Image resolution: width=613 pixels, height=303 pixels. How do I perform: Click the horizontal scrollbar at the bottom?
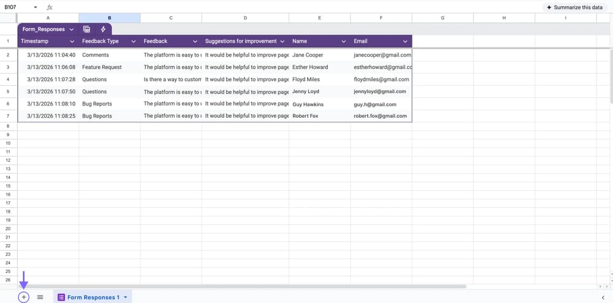pos(245,286)
